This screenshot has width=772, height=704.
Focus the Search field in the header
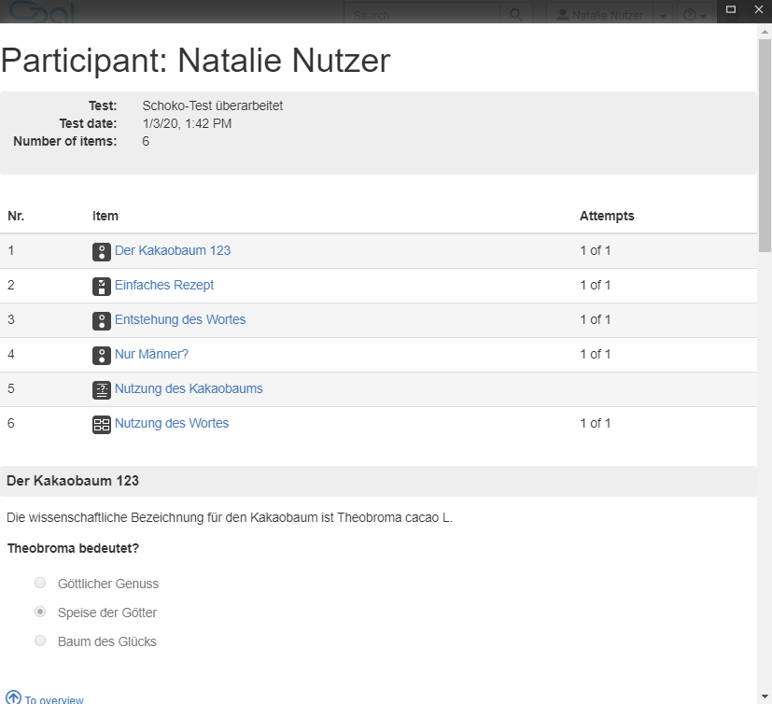click(x=424, y=14)
